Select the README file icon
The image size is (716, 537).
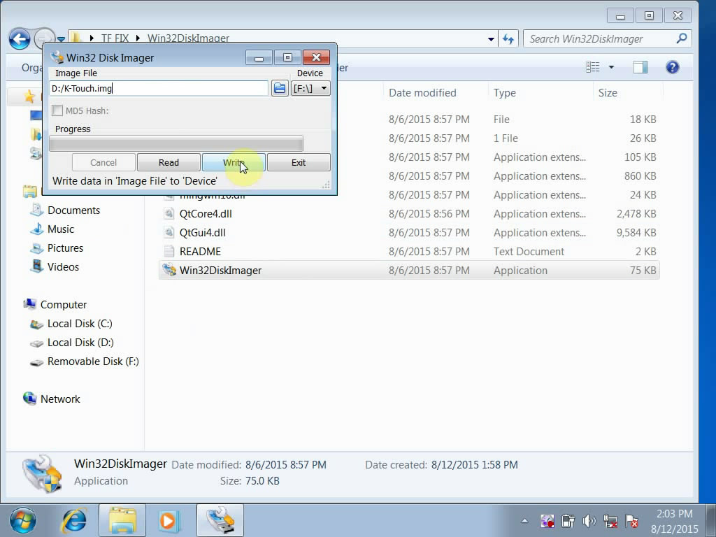(x=169, y=251)
